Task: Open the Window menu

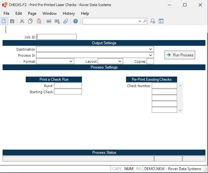Action: click(x=50, y=13)
